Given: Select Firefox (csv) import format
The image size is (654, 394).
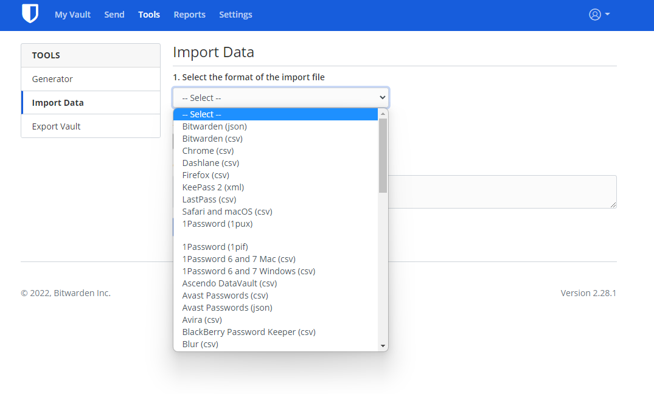Looking at the screenshot, I should click(206, 175).
